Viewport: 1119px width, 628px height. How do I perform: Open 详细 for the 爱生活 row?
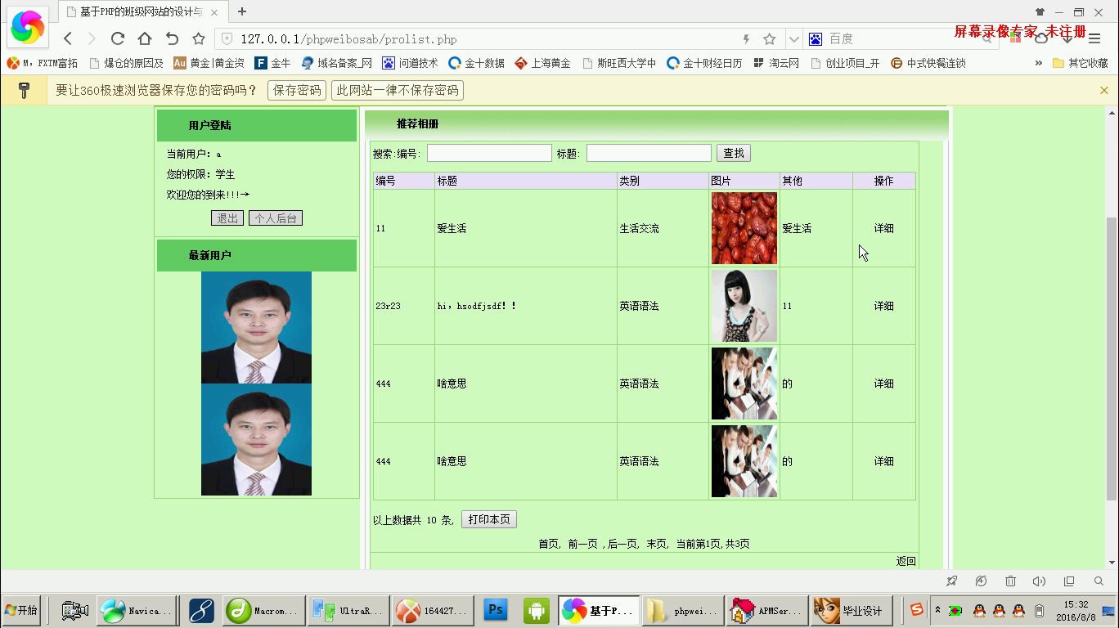point(883,228)
